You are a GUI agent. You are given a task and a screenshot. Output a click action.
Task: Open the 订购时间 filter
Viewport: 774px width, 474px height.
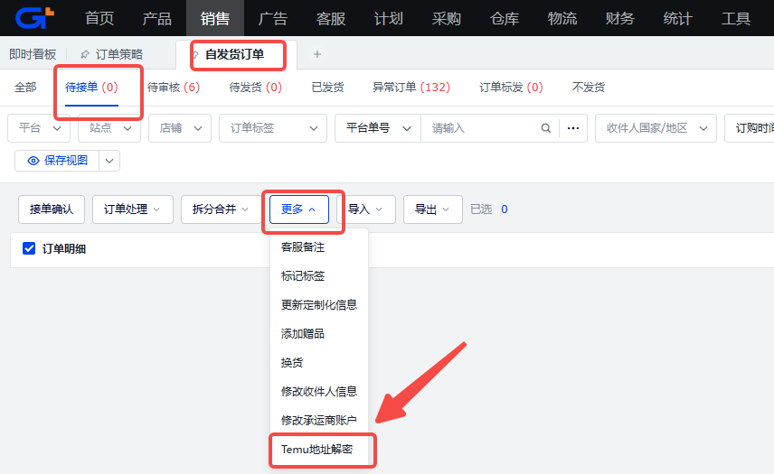[x=750, y=128]
